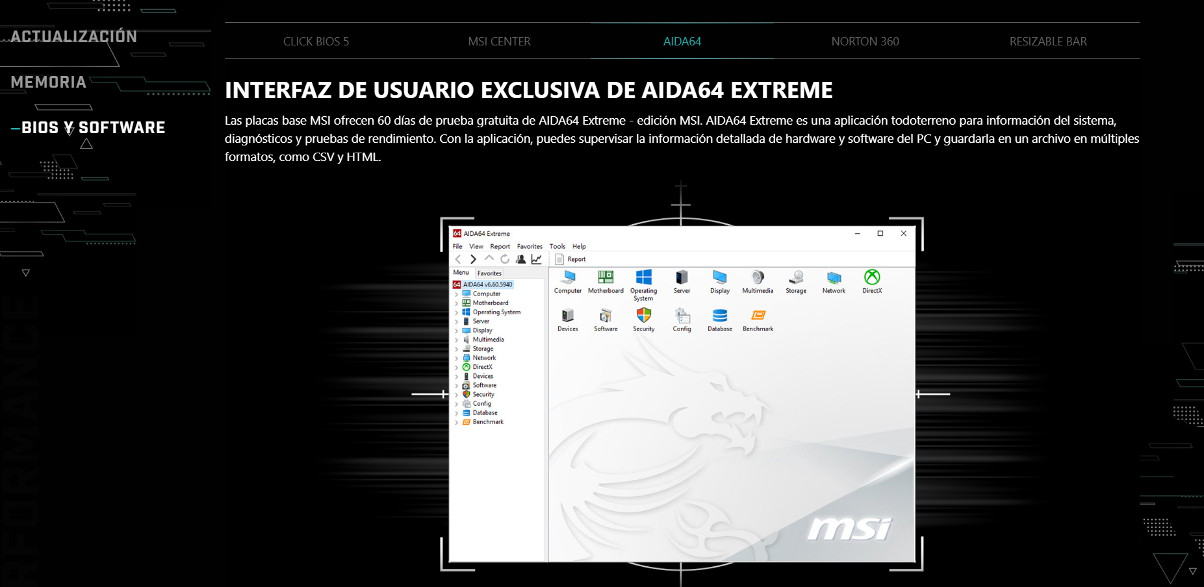Expand the Display tree node chevron
Viewport: 1204px width, 587px height.
(x=456, y=331)
